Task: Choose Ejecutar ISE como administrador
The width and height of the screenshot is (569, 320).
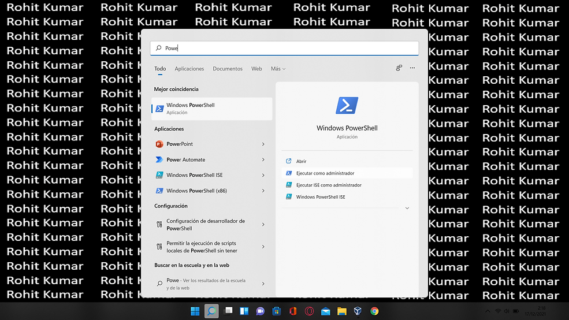Action: pyautogui.click(x=347, y=185)
